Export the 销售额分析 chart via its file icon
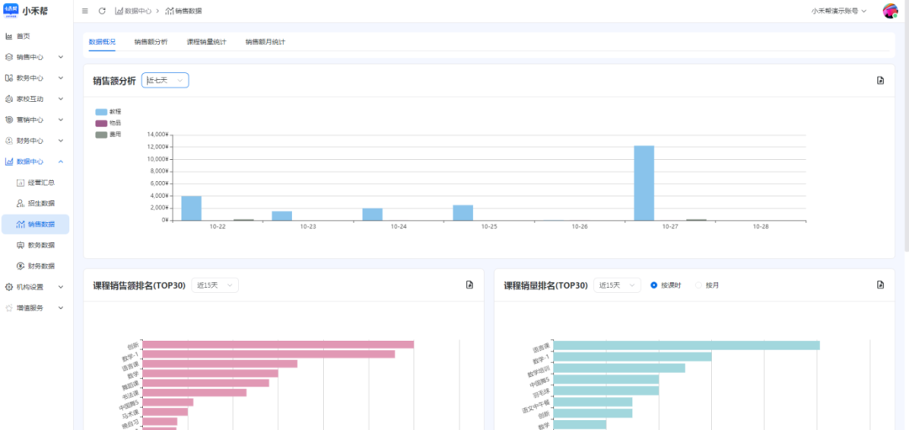 (880, 81)
